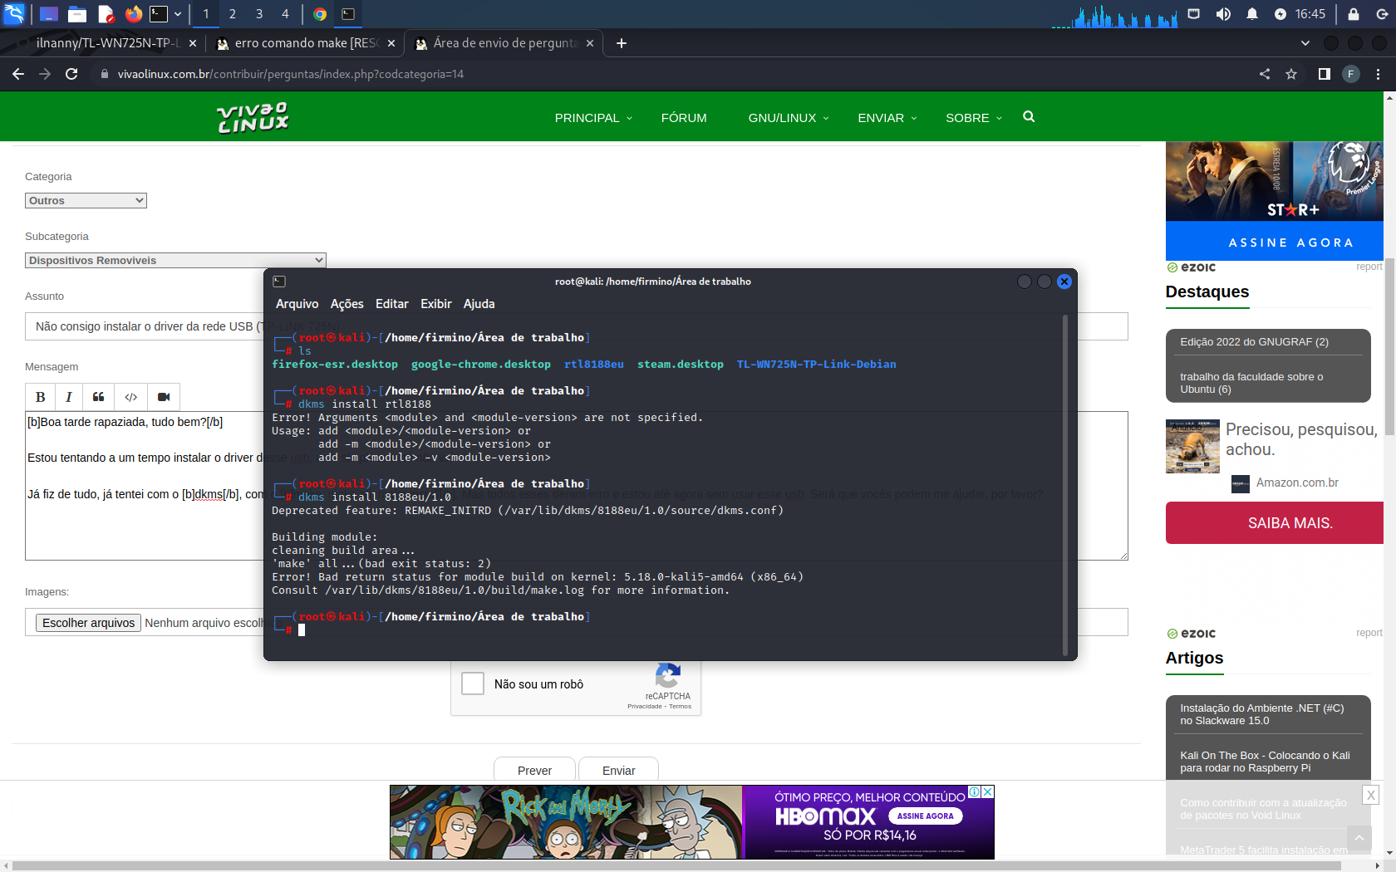Click the Enviar submit button
The height and width of the screenshot is (872, 1396).
click(618, 770)
